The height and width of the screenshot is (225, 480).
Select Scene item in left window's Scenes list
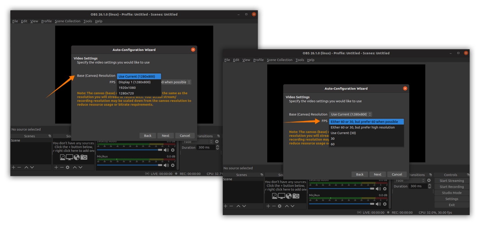(31, 140)
